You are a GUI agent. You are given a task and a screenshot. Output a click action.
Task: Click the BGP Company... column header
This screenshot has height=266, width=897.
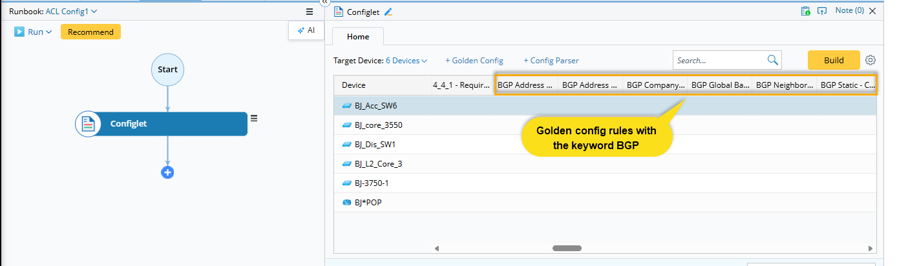[655, 85]
